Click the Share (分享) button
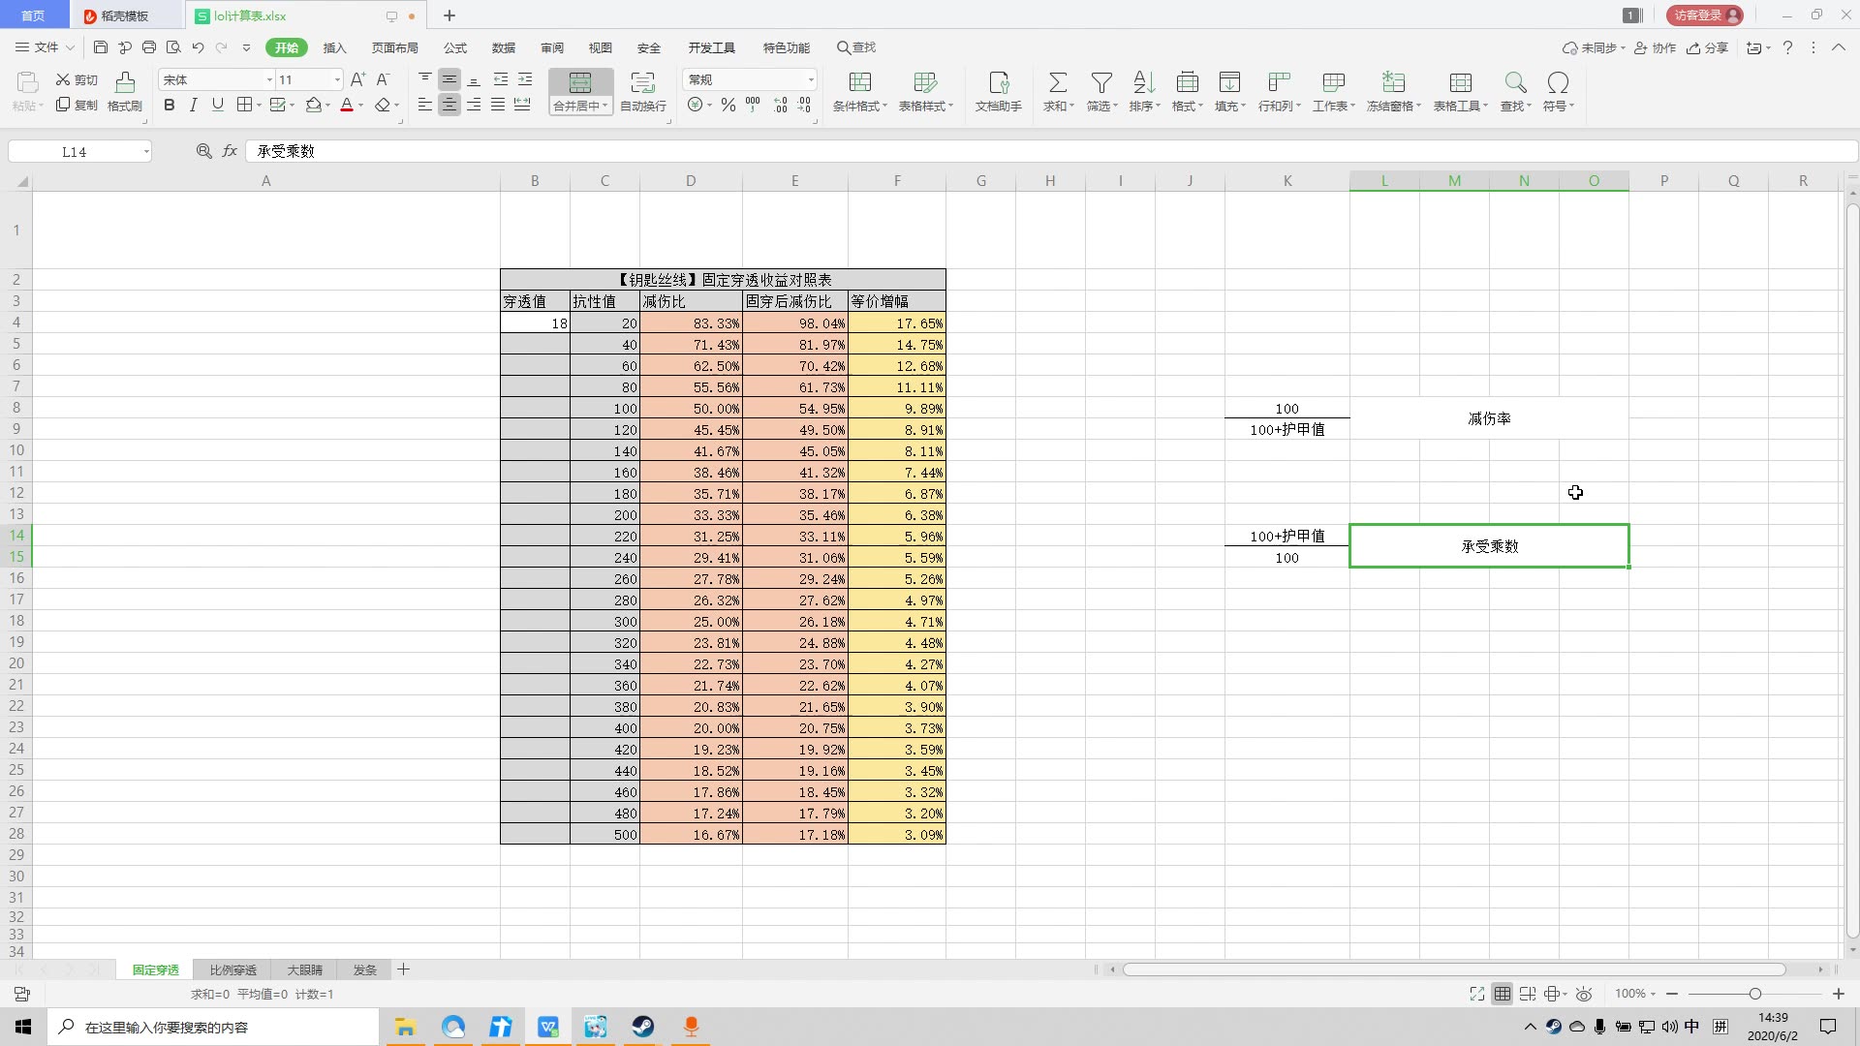Screen dimensions: 1860x1046 [x=1708, y=47]
